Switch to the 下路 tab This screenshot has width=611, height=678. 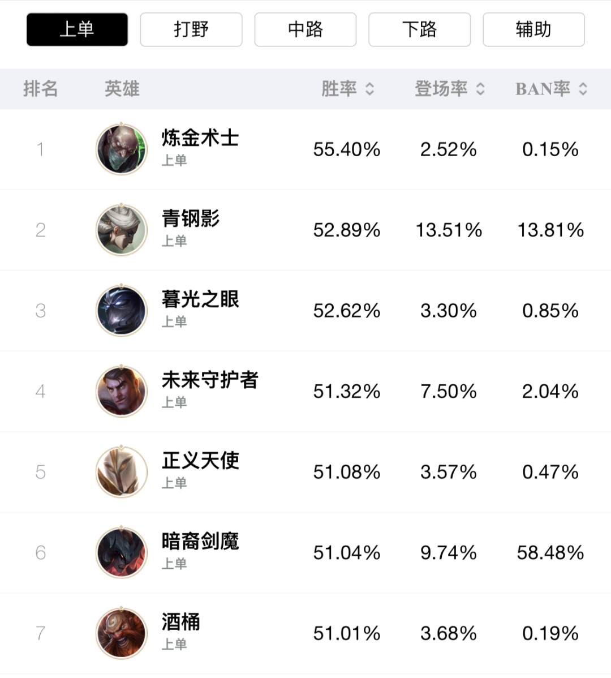pyautogui.click(x=419, y=29)
